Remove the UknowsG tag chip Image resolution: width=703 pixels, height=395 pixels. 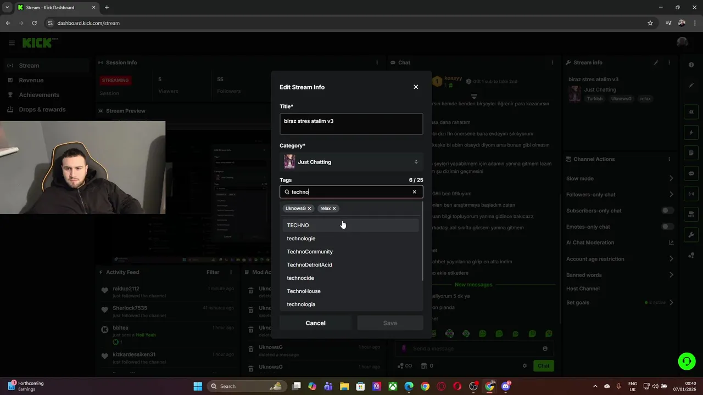point(309,208)
